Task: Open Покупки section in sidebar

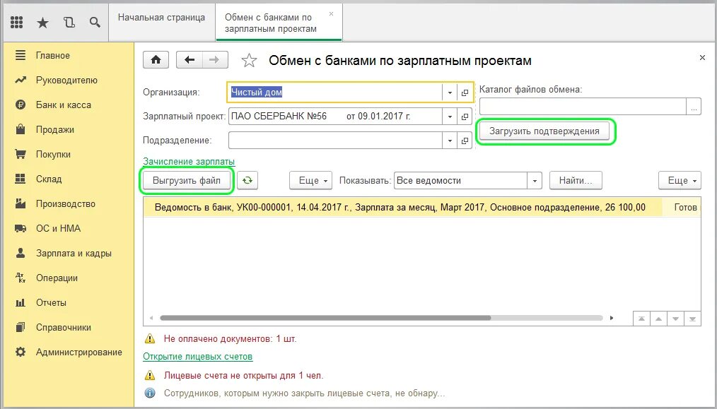Action: 68,154
